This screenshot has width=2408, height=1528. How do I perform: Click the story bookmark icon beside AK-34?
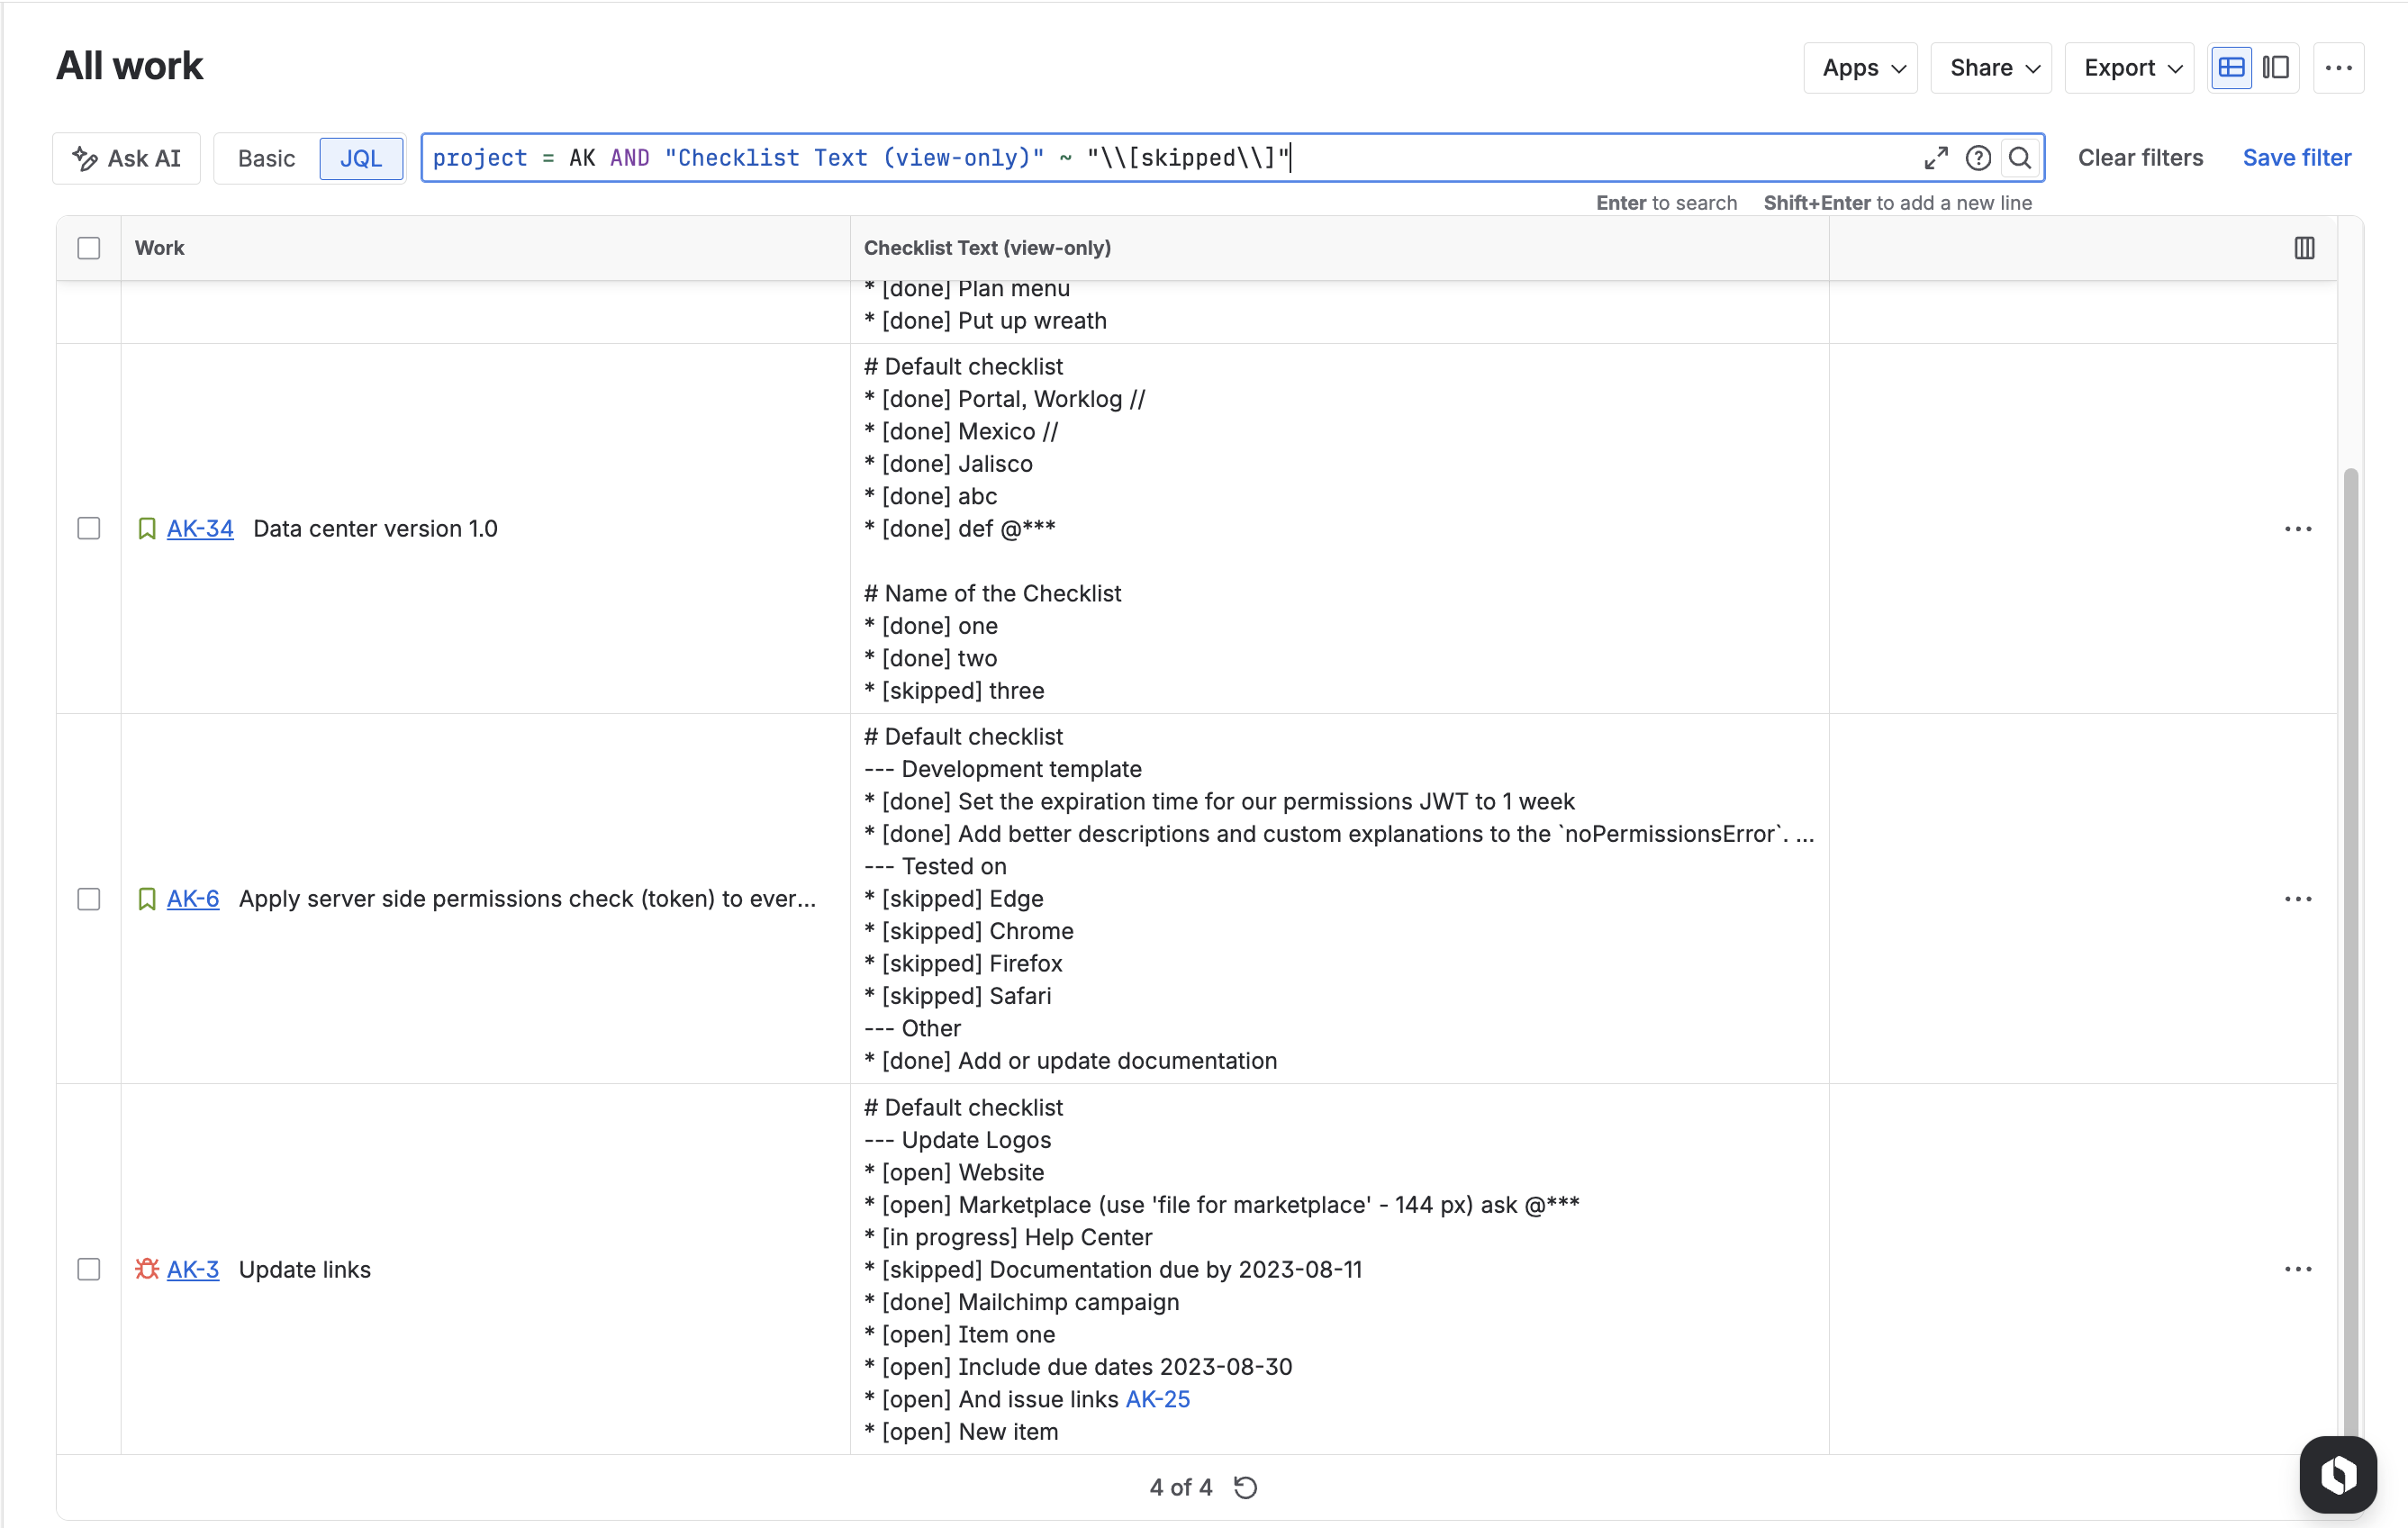click(x=146, y=528)
